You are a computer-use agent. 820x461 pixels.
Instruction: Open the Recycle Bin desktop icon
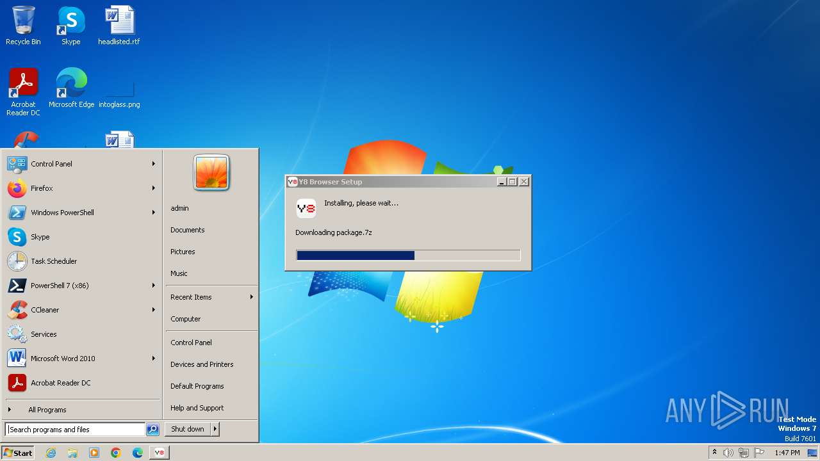click(23, 26)
